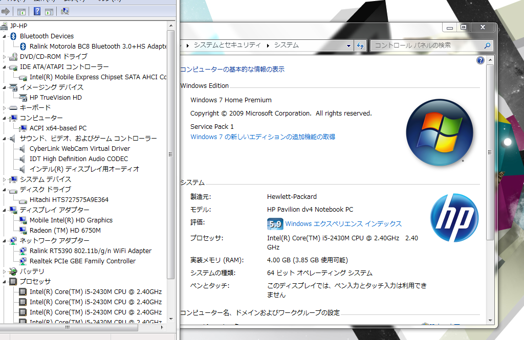Click the Device Manager horizontal scrollbar thumb
This screenshot has height=340, width=524.
pyautogui.click(x=69, y=328)
